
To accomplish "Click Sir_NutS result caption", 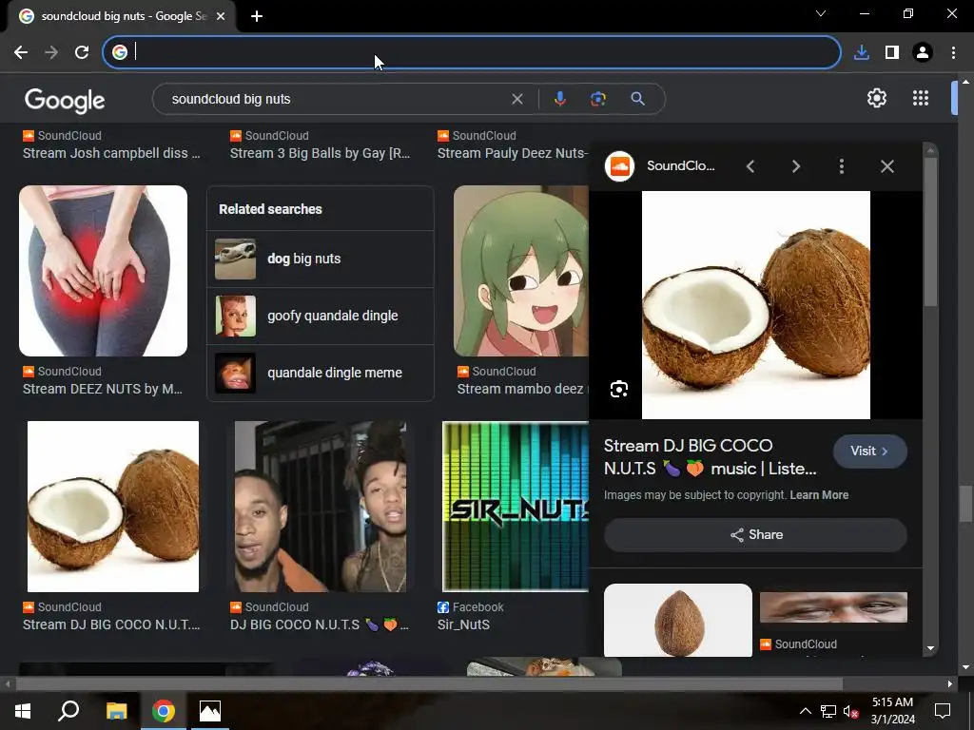I will click(x=463, y=625).
